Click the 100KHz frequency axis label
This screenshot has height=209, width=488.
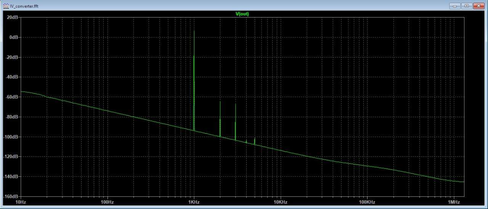point(367,202)
